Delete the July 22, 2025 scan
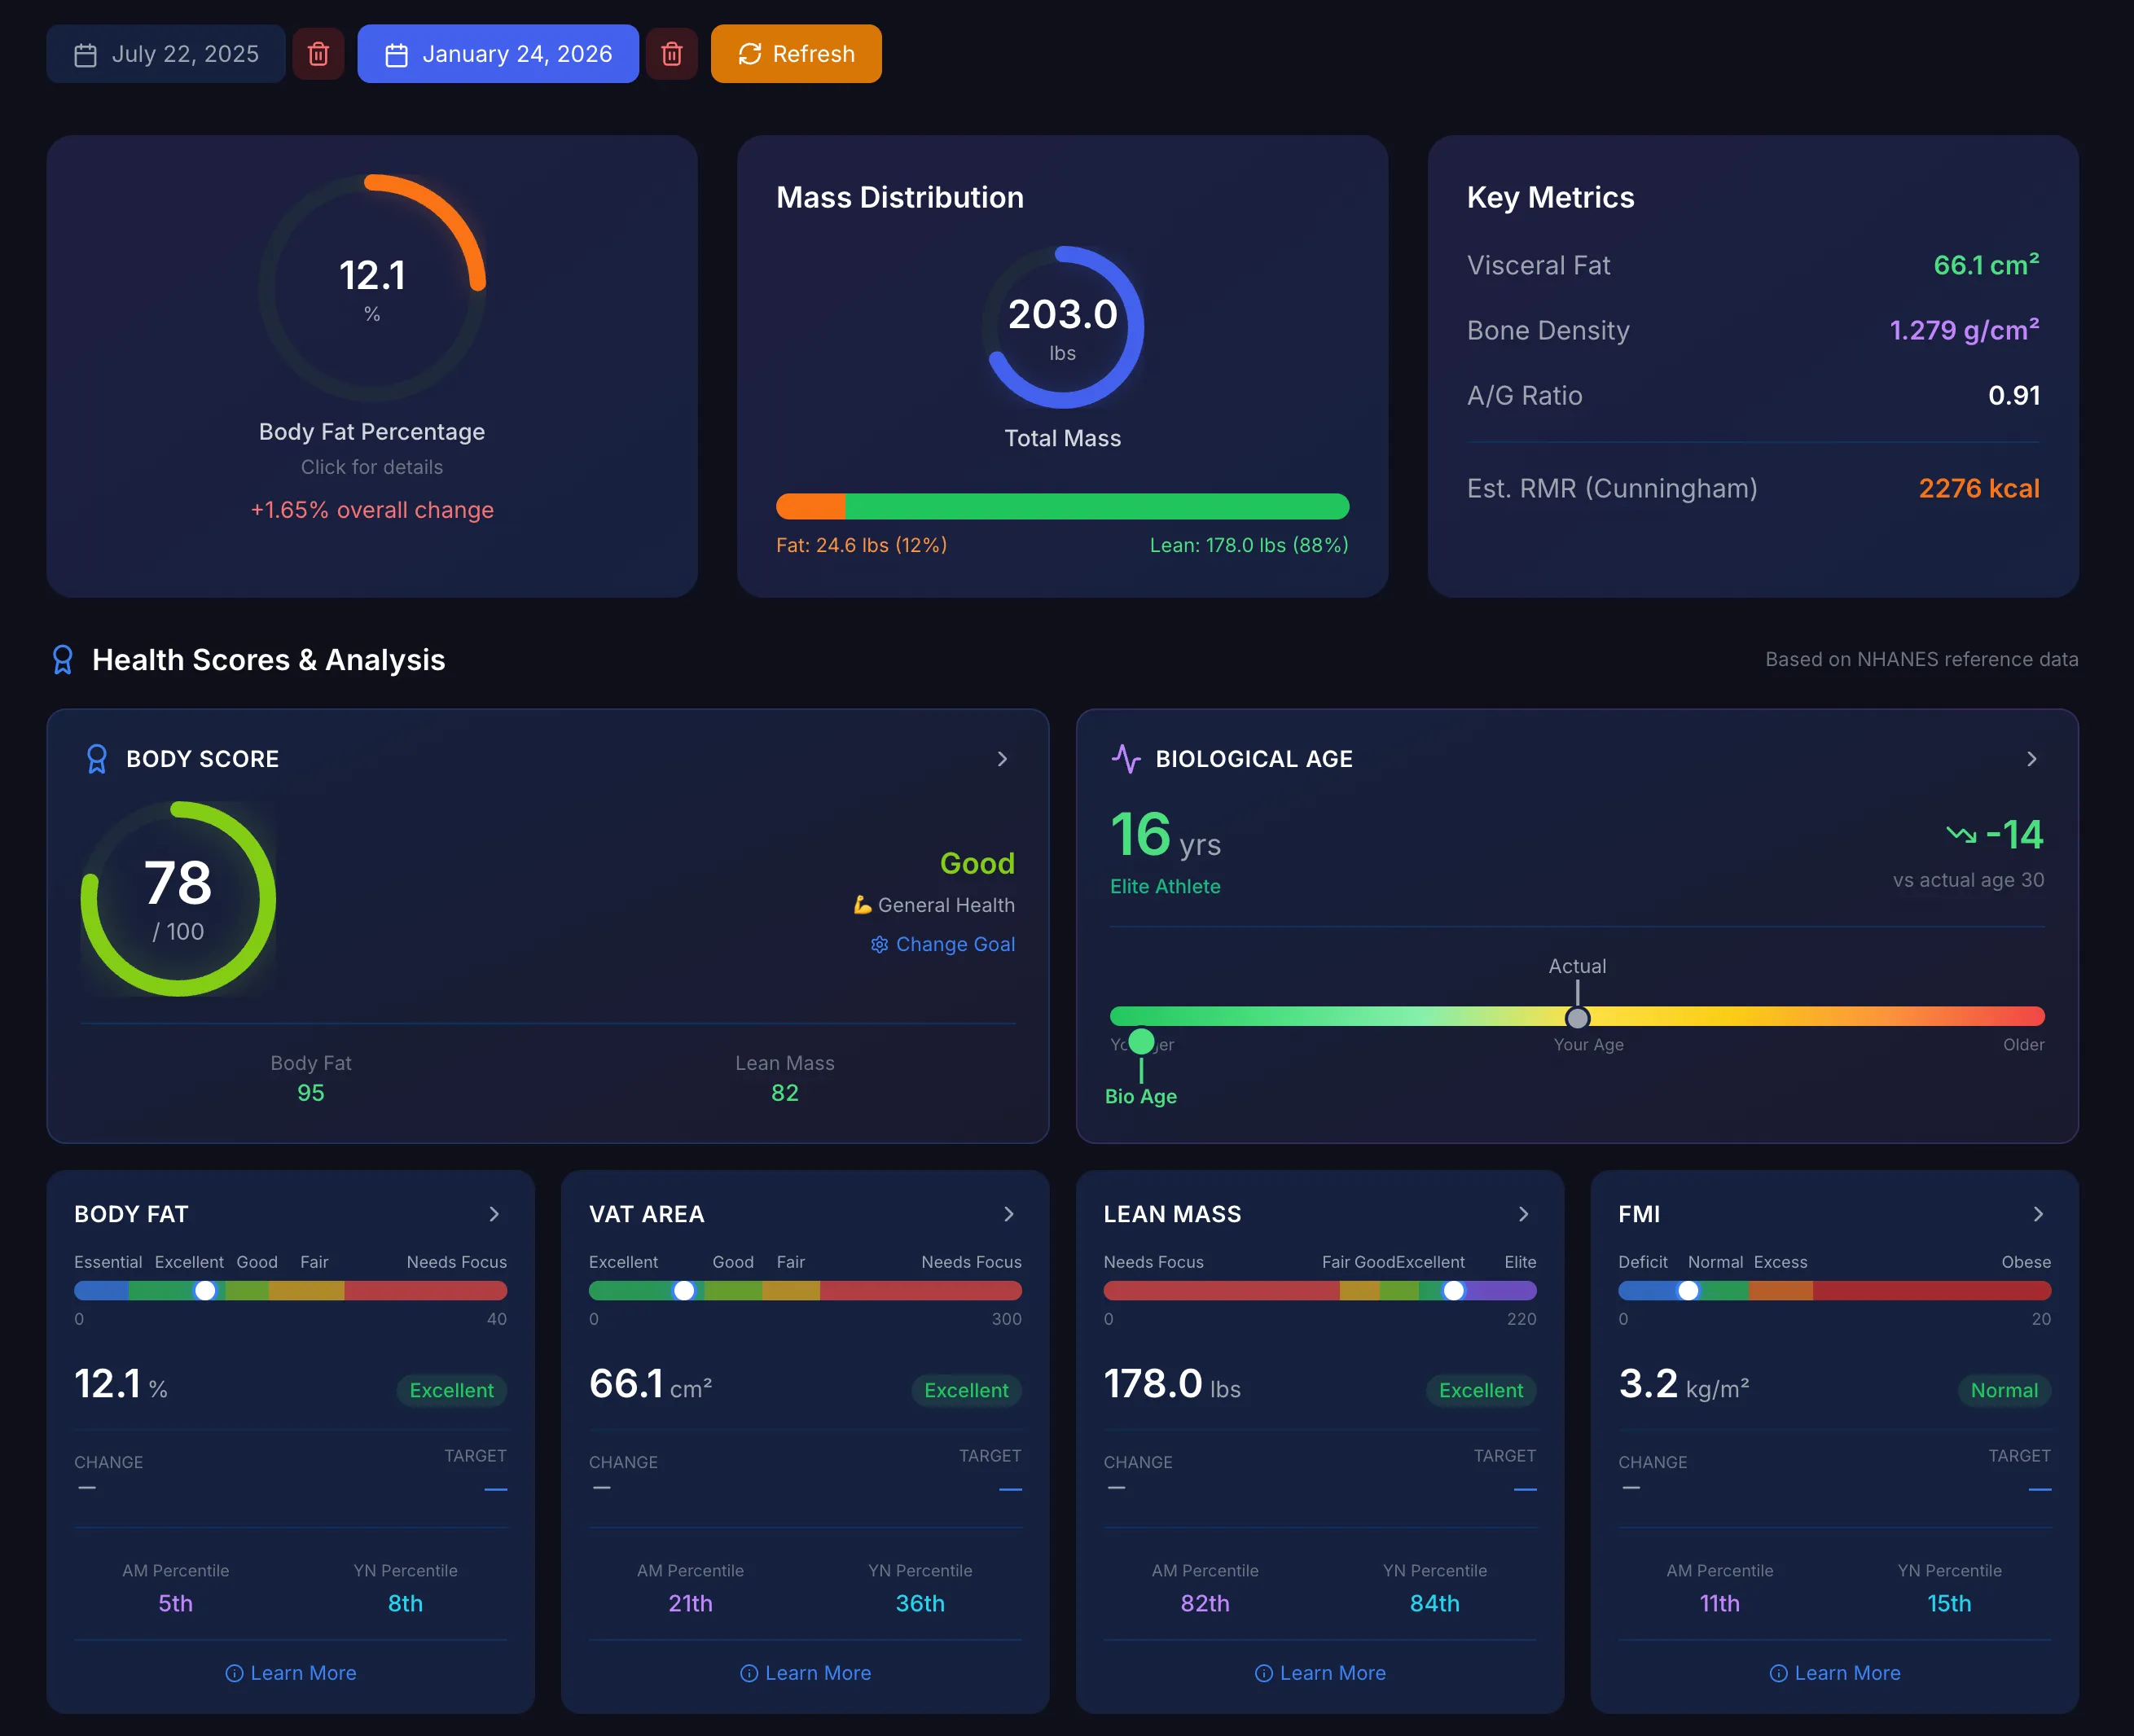The height and width of the screenshot is (1736, 2134). [318, 54]
